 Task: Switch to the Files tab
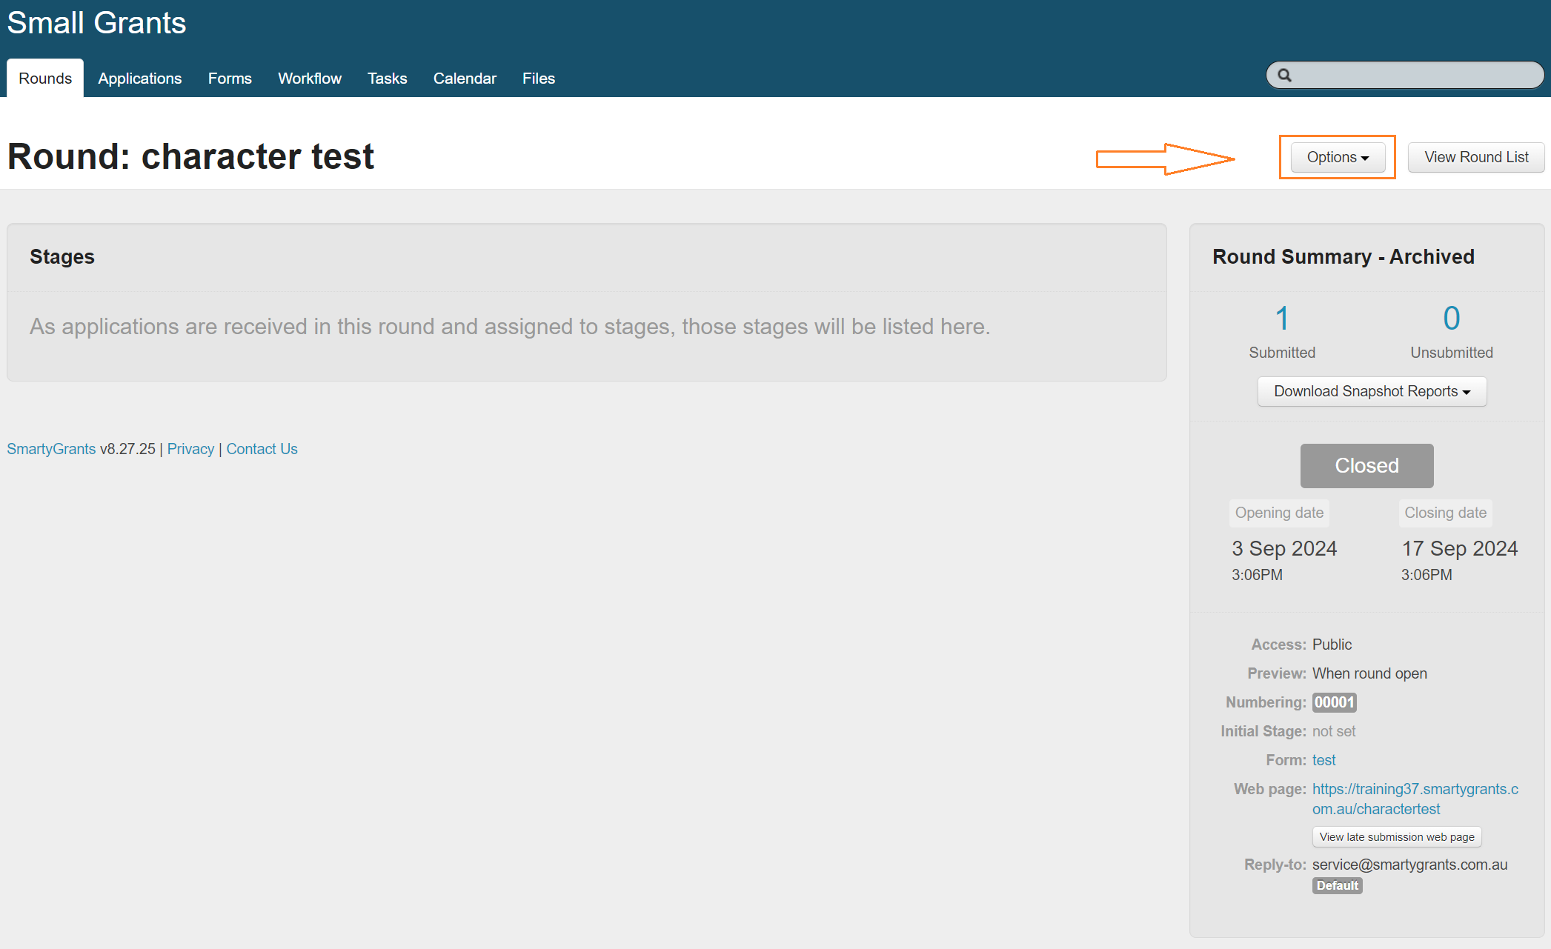click(538, 79)
